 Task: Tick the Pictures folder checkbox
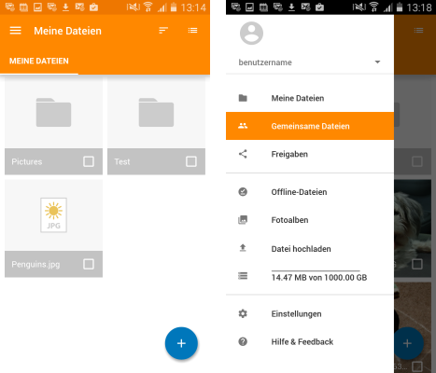(89, 161)
